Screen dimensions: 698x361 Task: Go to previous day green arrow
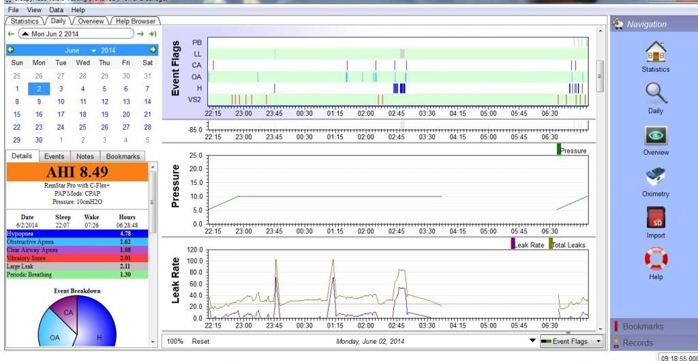click(x=11, y=34)
